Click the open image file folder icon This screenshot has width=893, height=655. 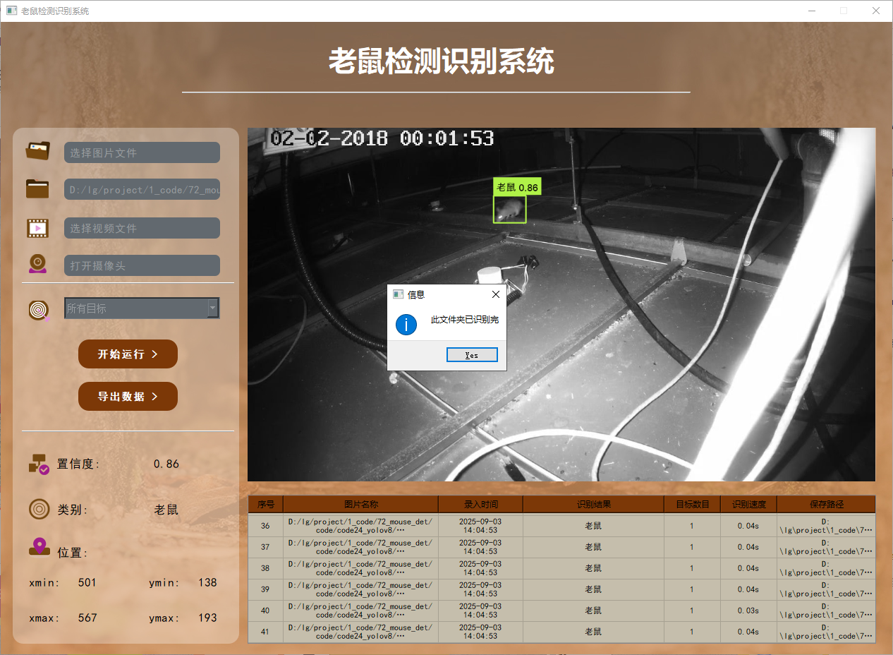(38, 151)
